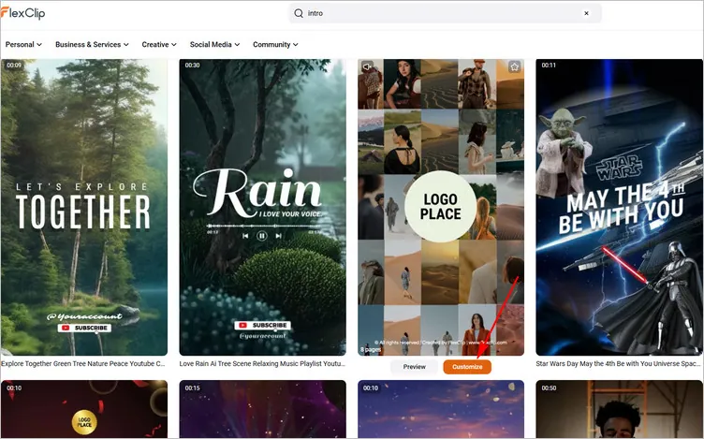Screen dimensions: 704x439
Task: Open the 00:10 sunset sky template thumbnail
Action: pyautogui.click(x=441, y=409)
